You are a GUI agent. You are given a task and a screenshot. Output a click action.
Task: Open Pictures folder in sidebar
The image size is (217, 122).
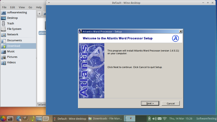[x=18, y=57]
